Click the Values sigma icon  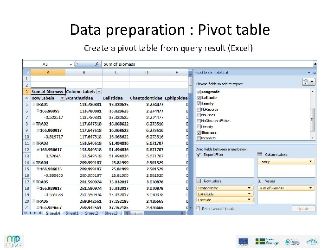click(x=259, y=181)
